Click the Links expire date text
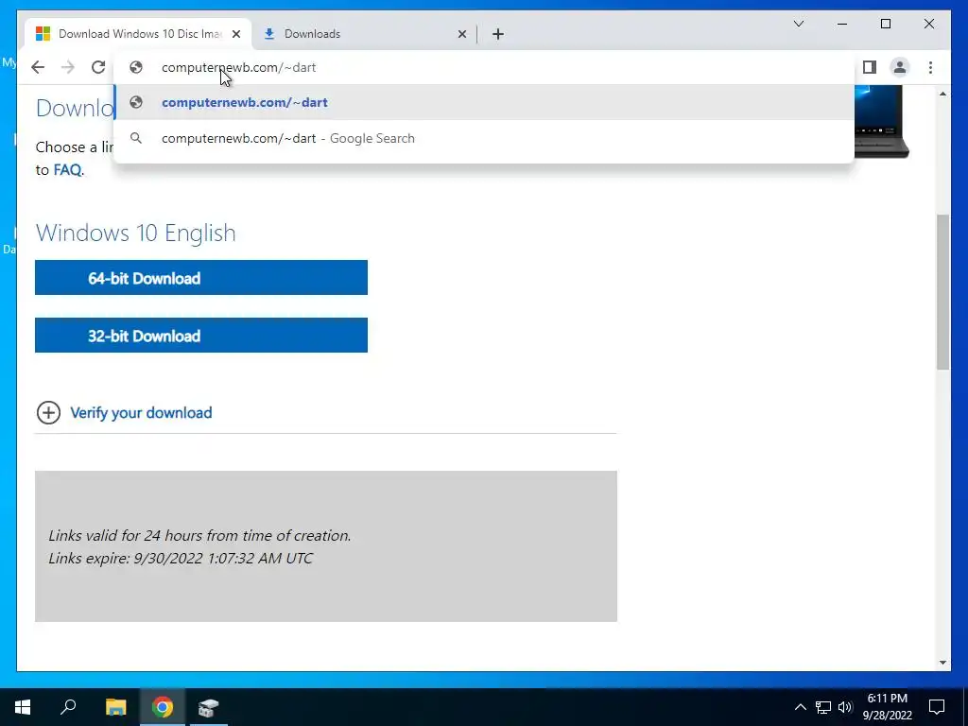Screen dimensions: 968x726 pyautogui.click(x=181, y=558)
